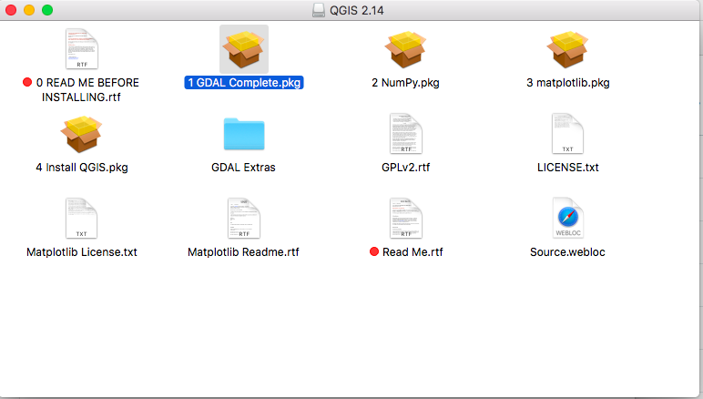Zoom the window with the green button
The image size is (703, 399).
point(47,10)
